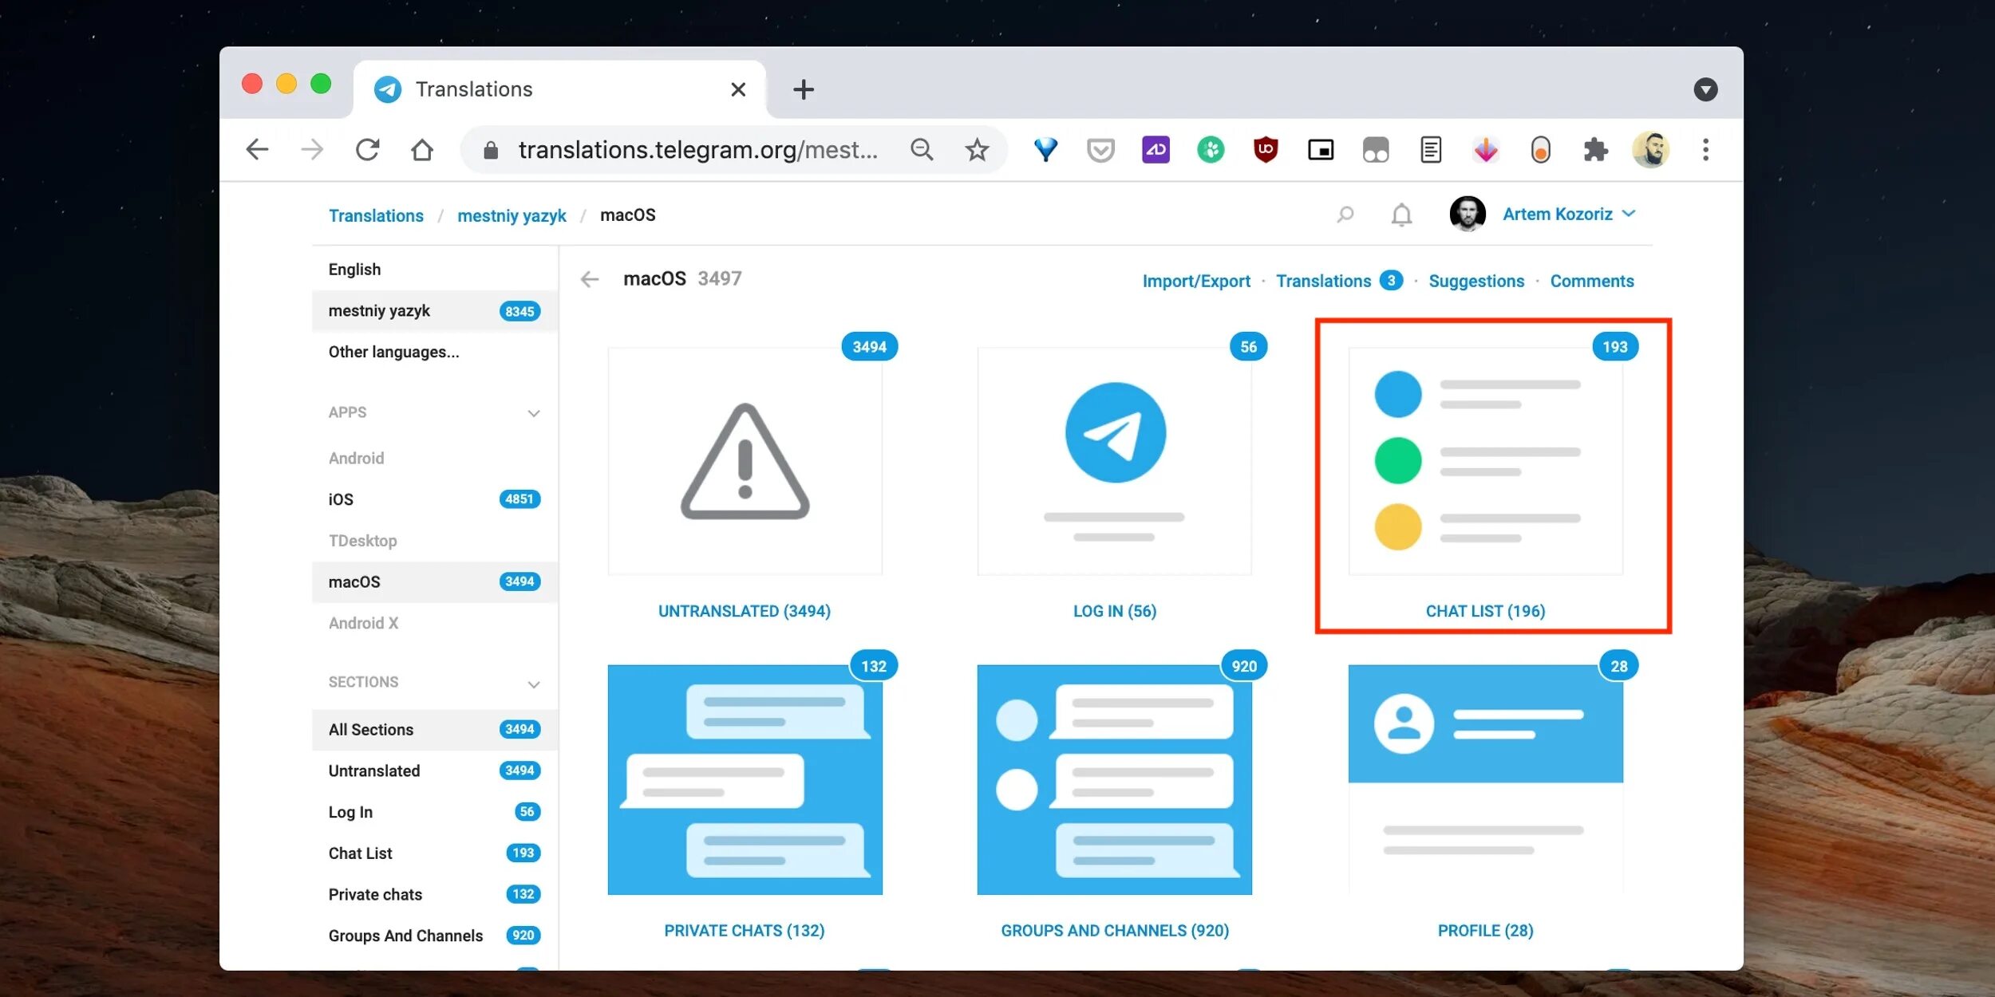The height and width of the screenshot is (997, 1995).
Task: Click the UNTRANSLATED (3494) caption link
Action: click(x=745, y=611)
